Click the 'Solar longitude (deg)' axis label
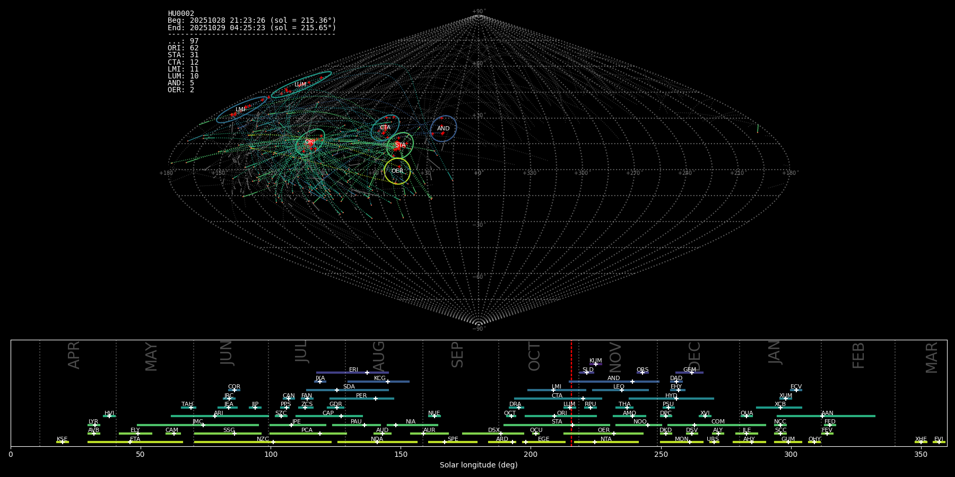The height and width of the screenshot is (477, 955). (x=479, y=465)
